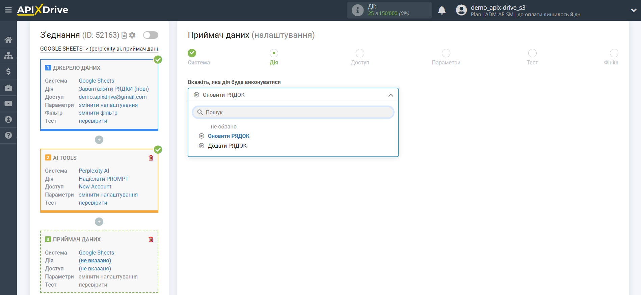Copy connection log document icon
641x295 pixels.
click(124, 35)
